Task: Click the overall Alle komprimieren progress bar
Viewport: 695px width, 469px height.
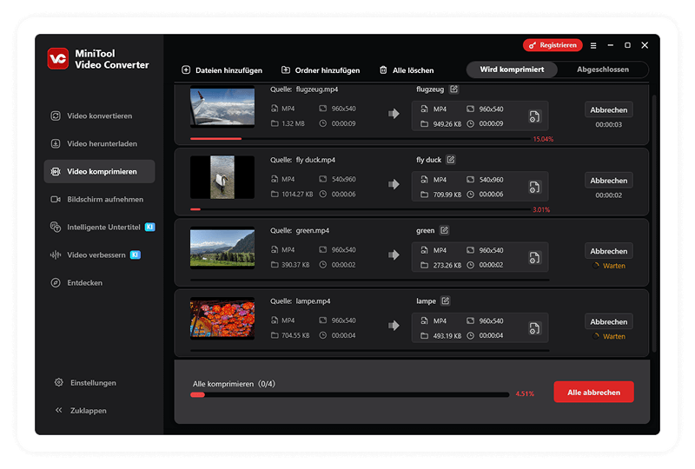Action: click(x=350, y=394)
